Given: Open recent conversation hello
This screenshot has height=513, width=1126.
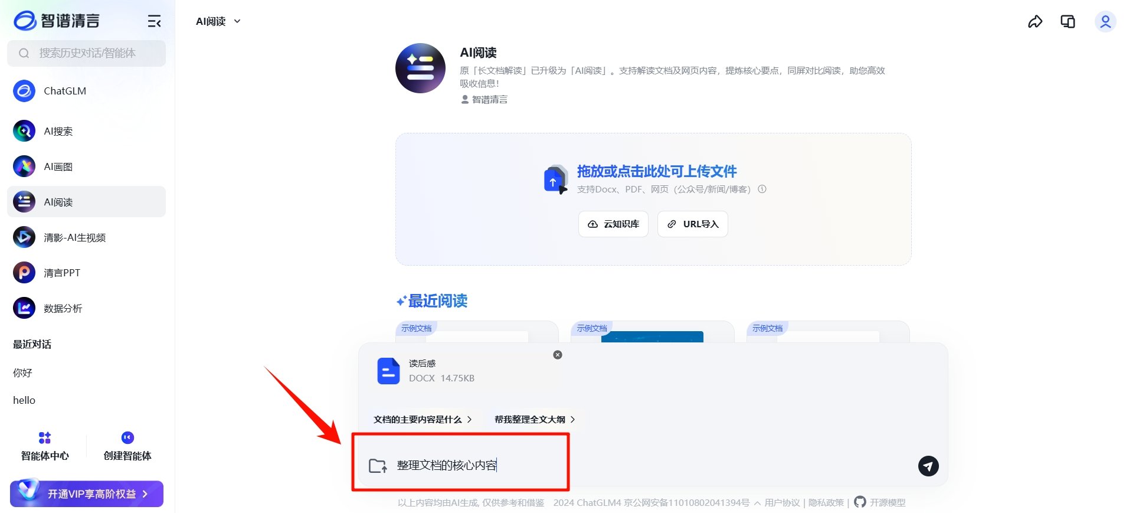Looking at the screenshot, I should click(x=24, y=400).
